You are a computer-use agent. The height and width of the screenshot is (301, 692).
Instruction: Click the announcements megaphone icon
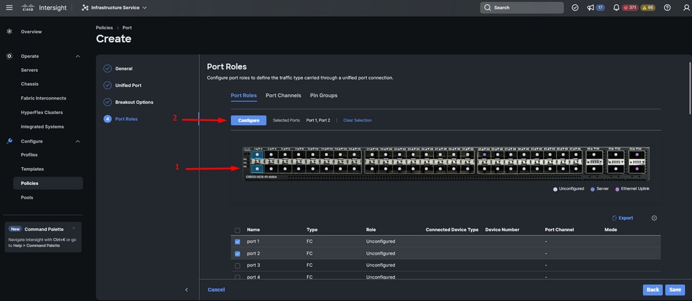coord(591,8)
